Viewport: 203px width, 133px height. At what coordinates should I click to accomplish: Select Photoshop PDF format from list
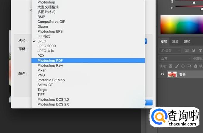coord(88,61)
